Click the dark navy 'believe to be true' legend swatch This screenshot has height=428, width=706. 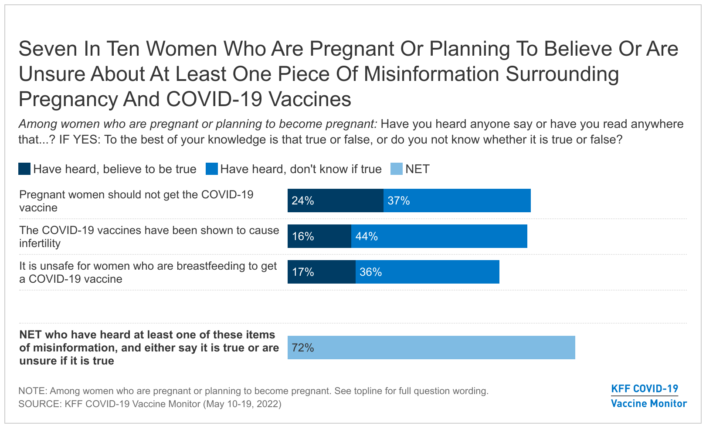[x=24, y=169]
